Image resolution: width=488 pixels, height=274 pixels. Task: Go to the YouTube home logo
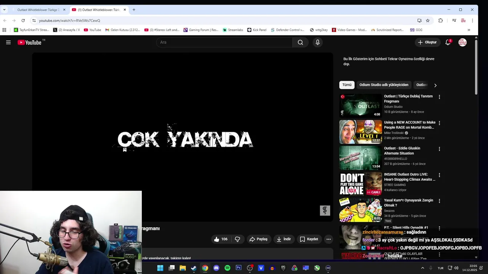click(x=29, y=42)
